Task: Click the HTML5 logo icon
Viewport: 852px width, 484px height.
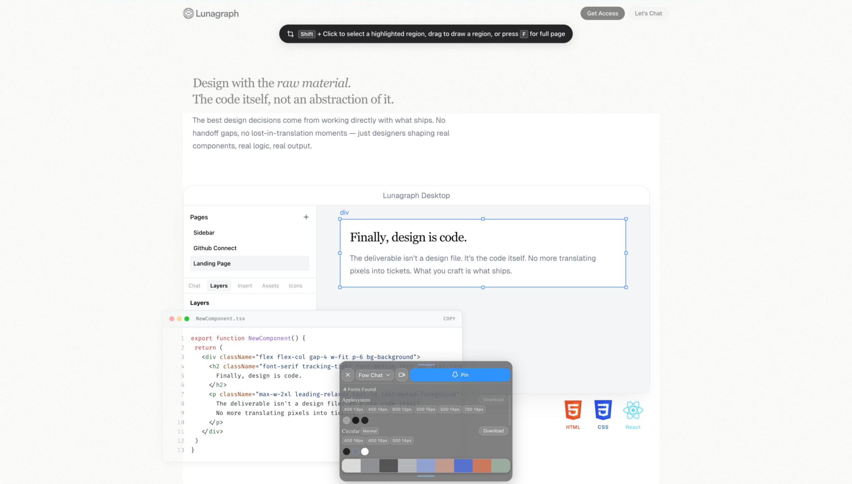Action: click(x=573, y=410)
